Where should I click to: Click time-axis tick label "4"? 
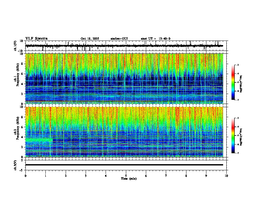tap(106, 176)
